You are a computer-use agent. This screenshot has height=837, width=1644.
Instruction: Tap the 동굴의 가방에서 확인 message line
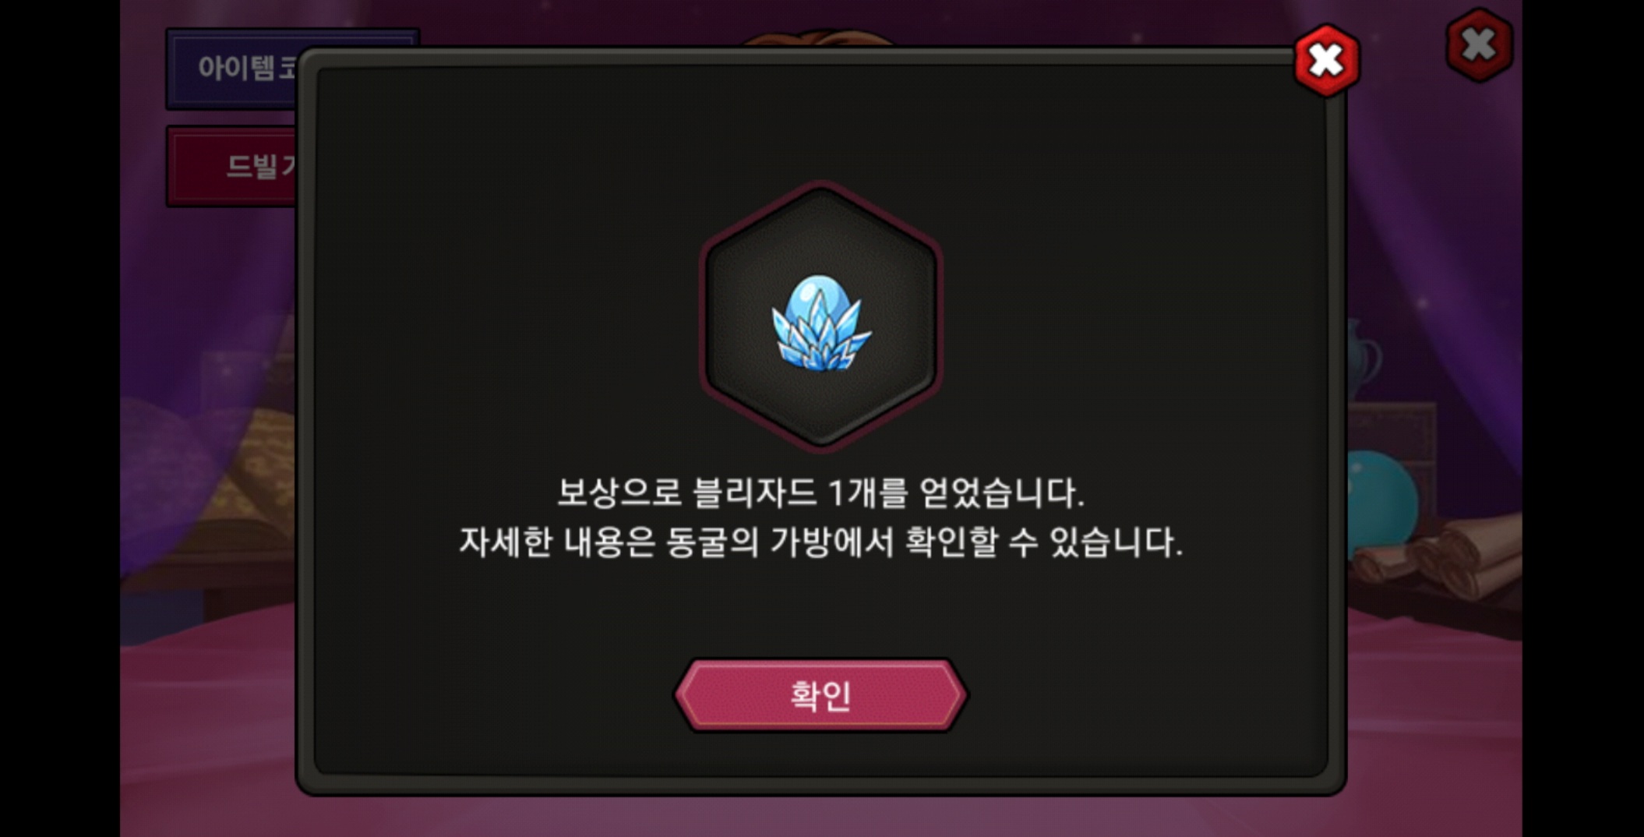[x=820, y=542]
